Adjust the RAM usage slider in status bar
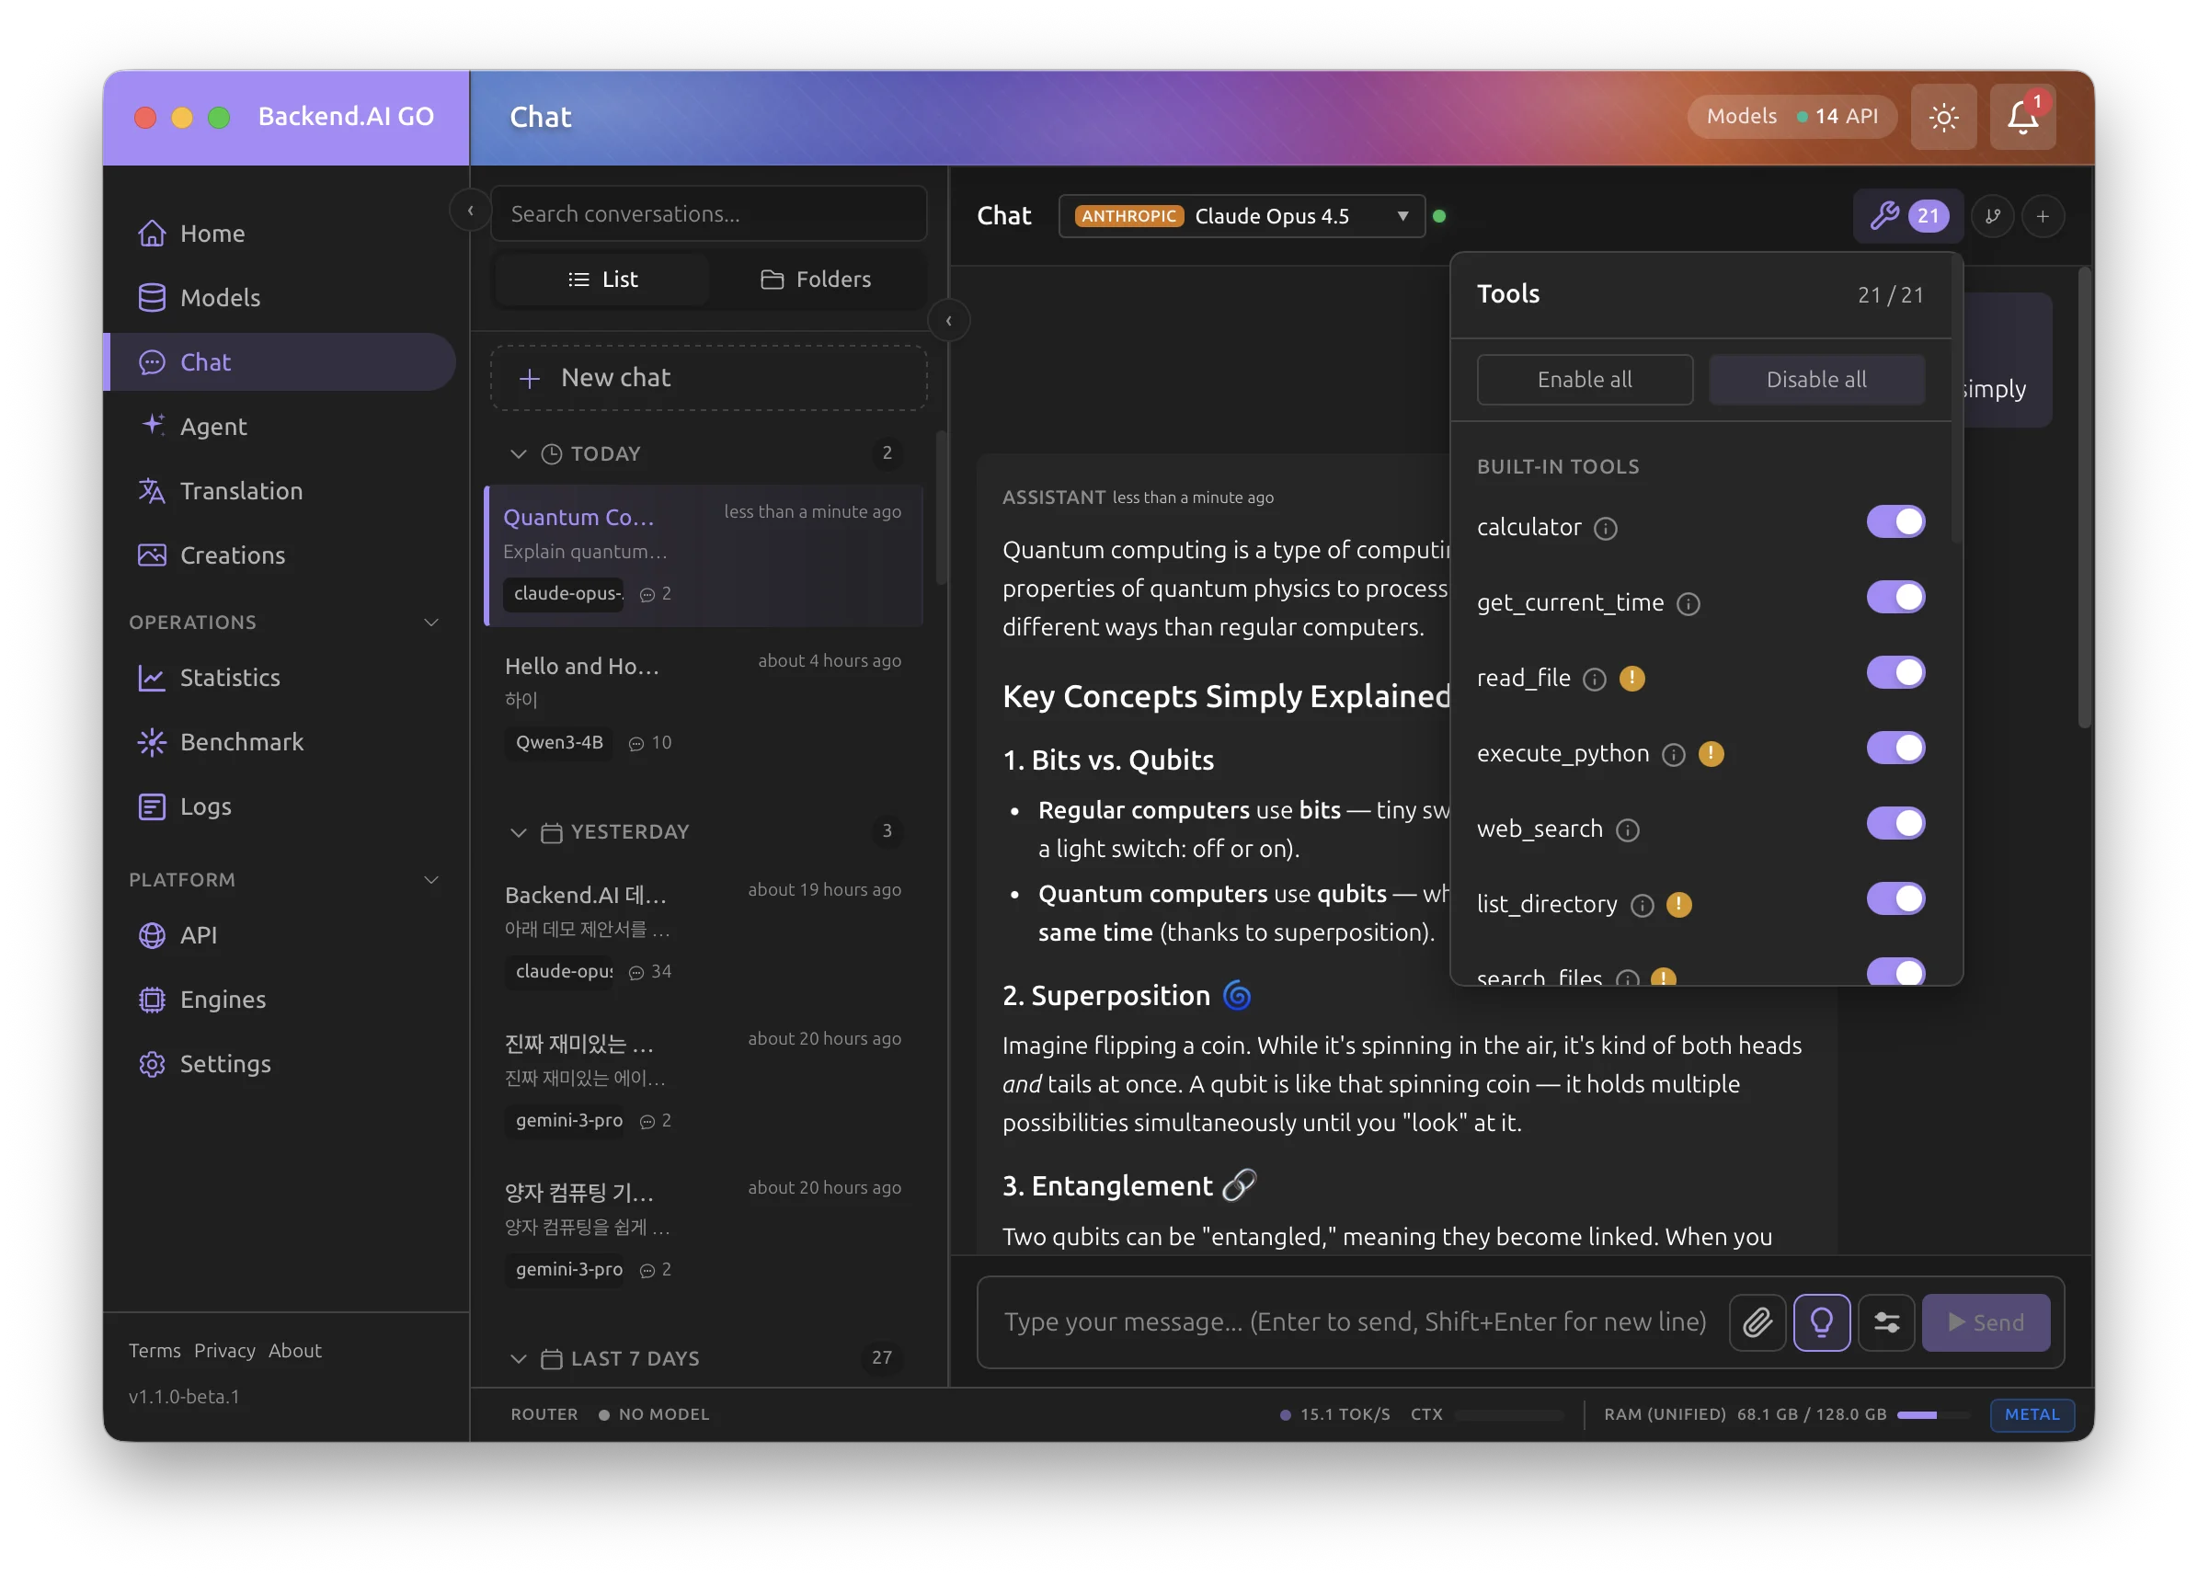 tap(1932, 1415)
